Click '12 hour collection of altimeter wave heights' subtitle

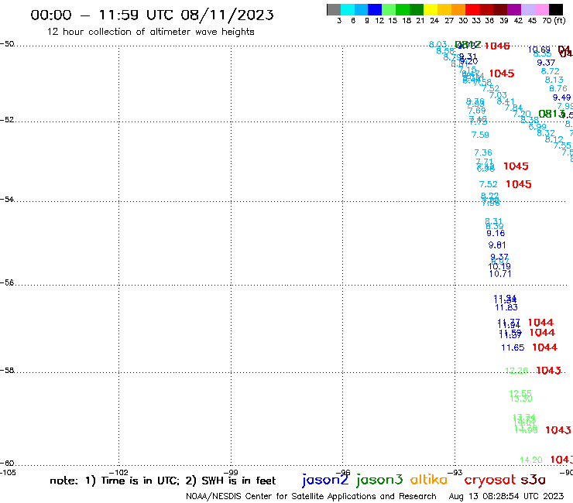[x=150, y=32]
